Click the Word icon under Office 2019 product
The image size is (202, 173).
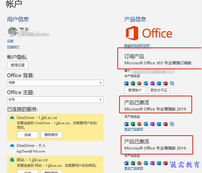(x=126, y=124)
